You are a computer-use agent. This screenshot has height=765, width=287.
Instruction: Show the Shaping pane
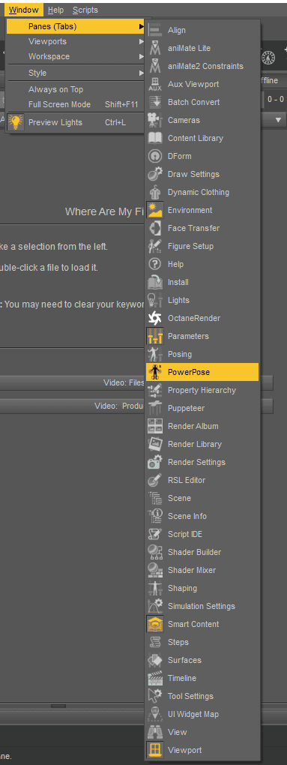[x=202, y=588]
